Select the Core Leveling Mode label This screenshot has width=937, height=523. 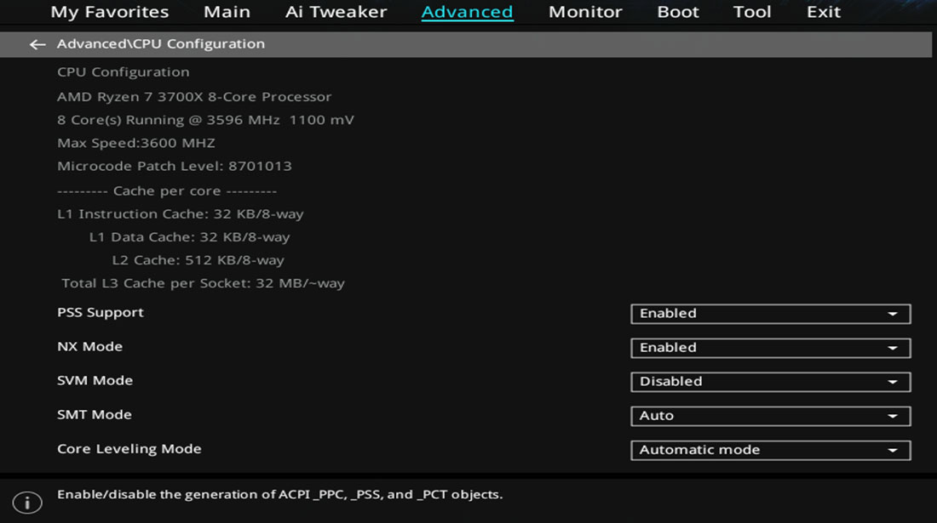[129, 449]
